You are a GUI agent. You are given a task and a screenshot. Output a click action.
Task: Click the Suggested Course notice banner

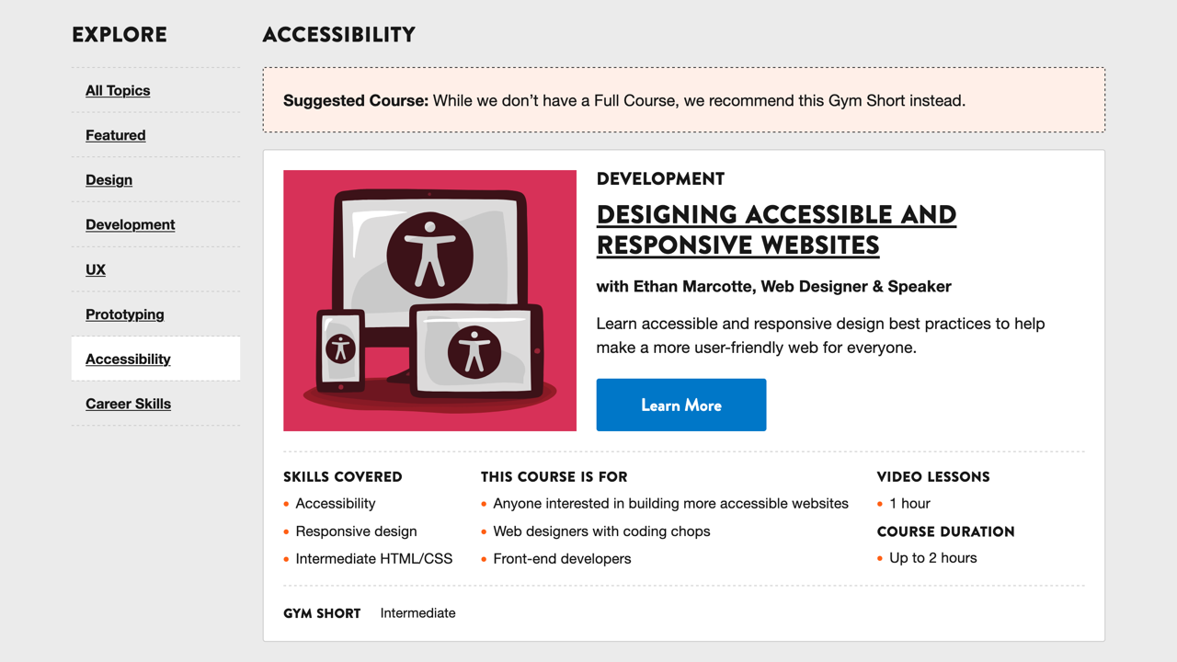[683, 100]
